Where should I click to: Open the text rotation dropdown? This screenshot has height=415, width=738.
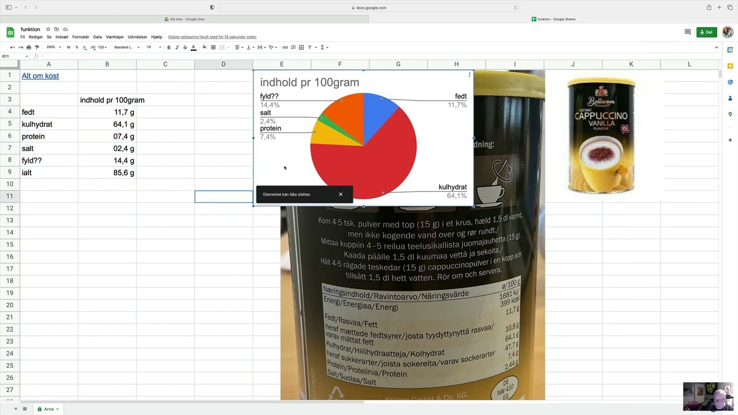click(x=273, y=47)
